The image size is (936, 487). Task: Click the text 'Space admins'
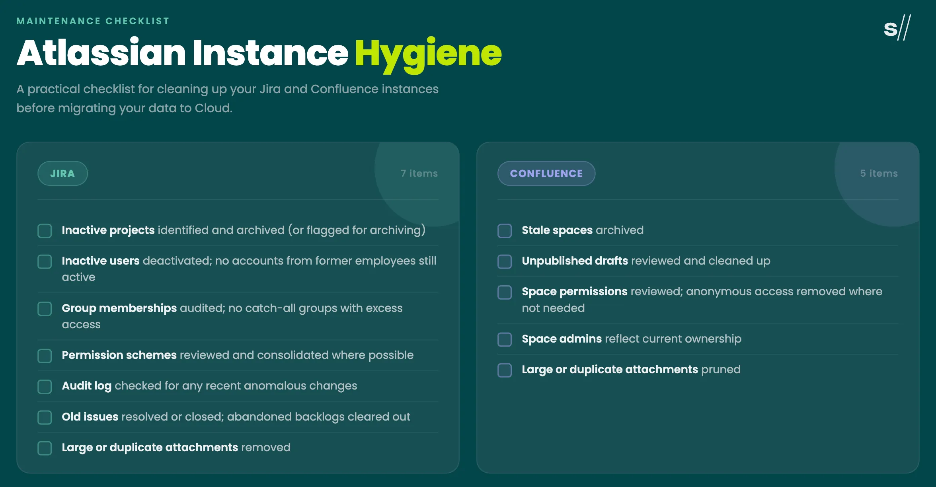click(x=562, y=339)
